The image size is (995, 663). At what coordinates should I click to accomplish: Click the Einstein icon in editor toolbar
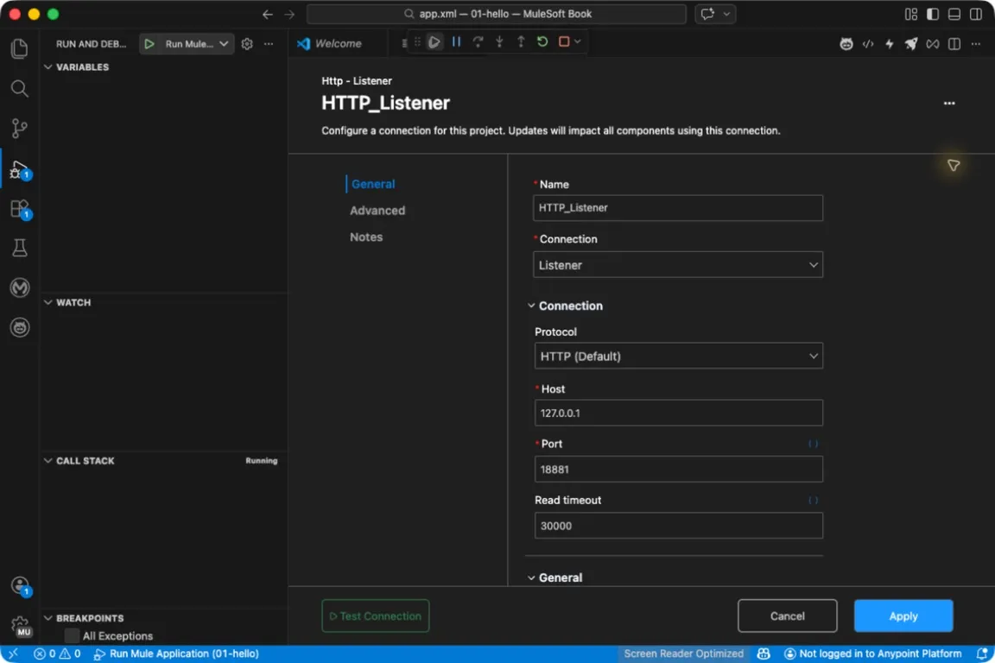coord(846,44)
